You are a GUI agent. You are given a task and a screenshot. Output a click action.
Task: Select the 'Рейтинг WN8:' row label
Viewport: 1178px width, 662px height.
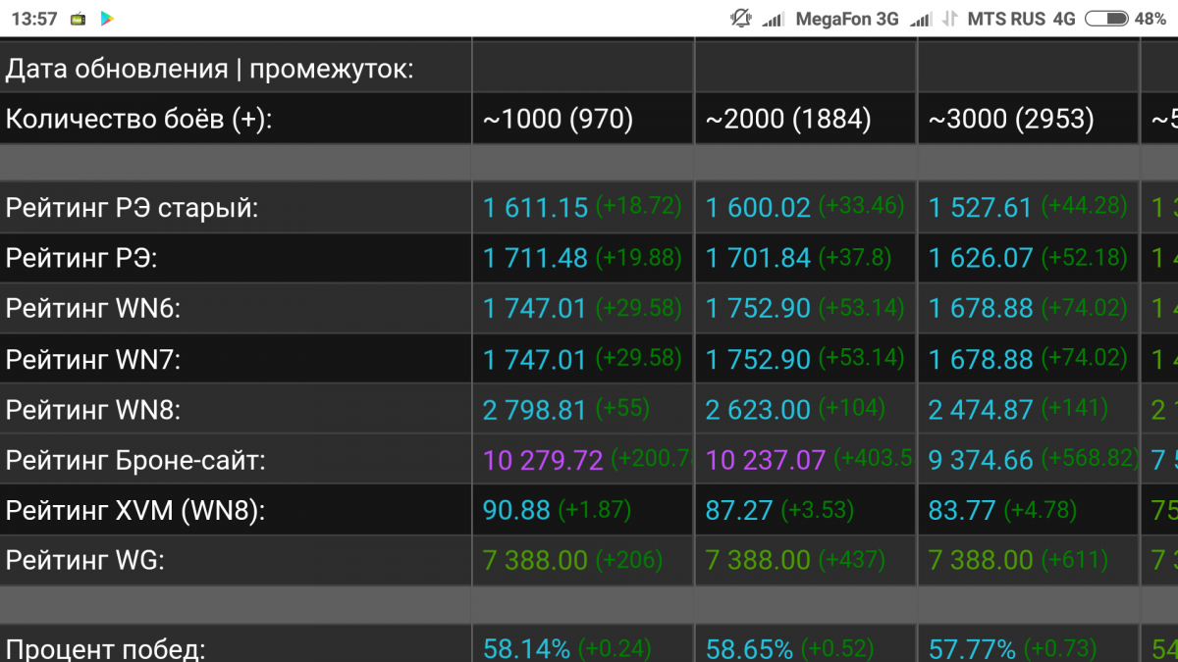[x=93, y=410]
